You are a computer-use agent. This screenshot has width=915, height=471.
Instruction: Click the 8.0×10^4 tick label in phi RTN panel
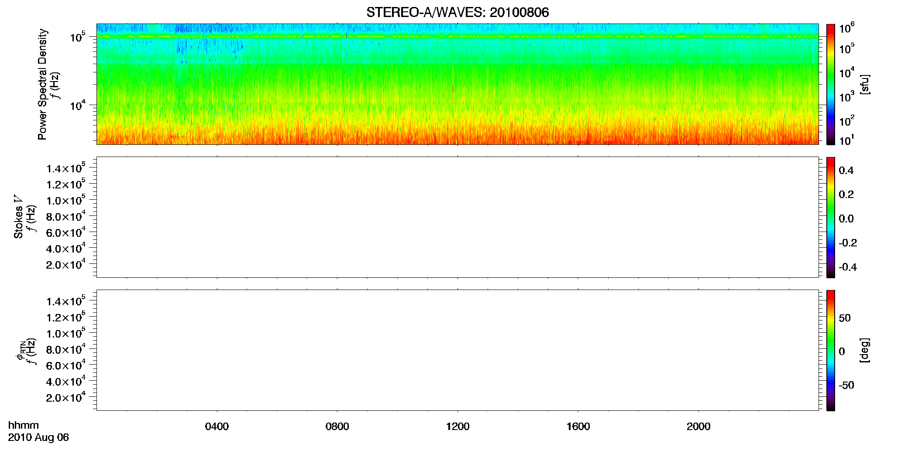click(x=66, y=349)
